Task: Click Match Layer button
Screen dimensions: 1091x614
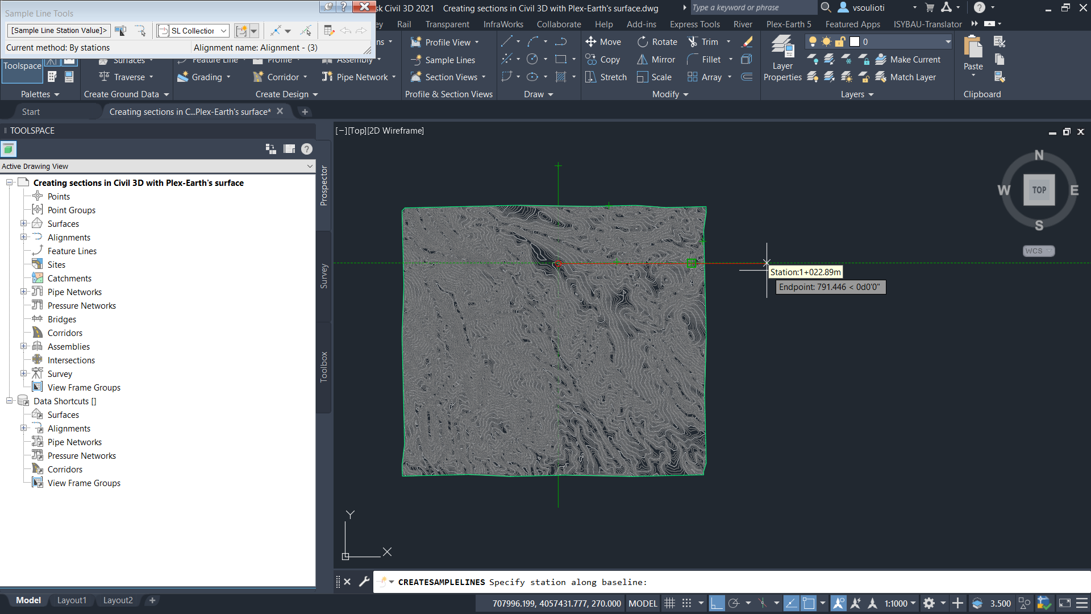Action: [x=905, y=77]
